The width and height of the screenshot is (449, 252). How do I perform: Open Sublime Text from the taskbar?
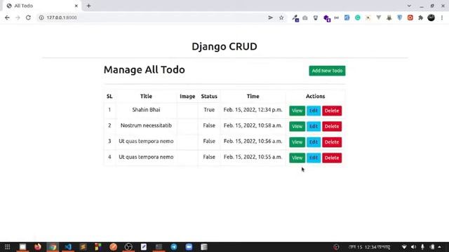coord(83,247)
